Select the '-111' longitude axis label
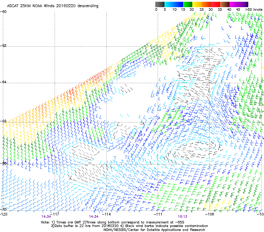 point(158,214)
